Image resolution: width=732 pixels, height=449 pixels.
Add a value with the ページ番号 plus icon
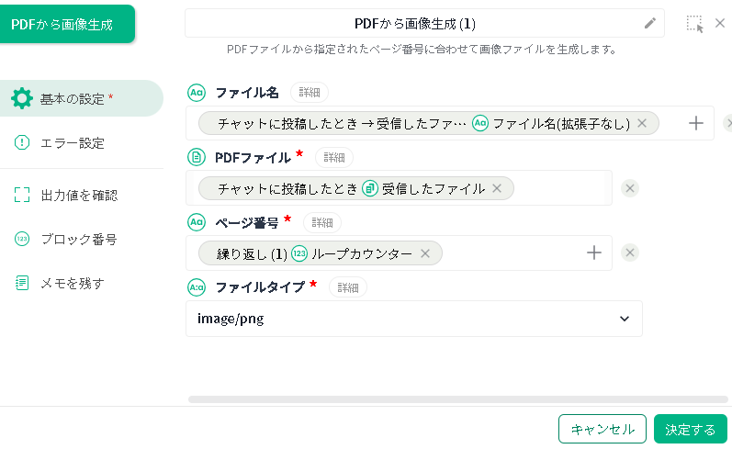(594, 253)
